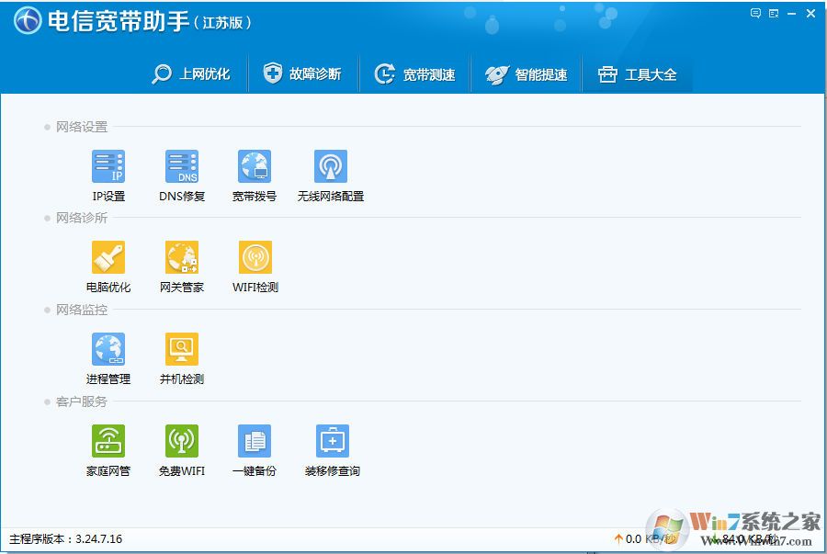The height and width of the screenshot is (554, 827).
Task: Open 网关管家 gateway manager
Action: (181, 266)
